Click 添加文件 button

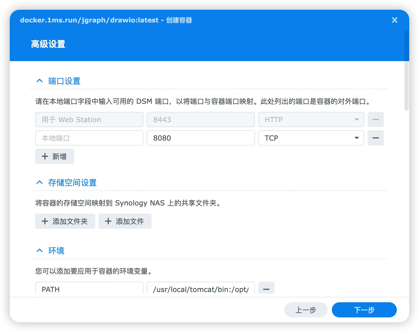(x=125, y=221)
